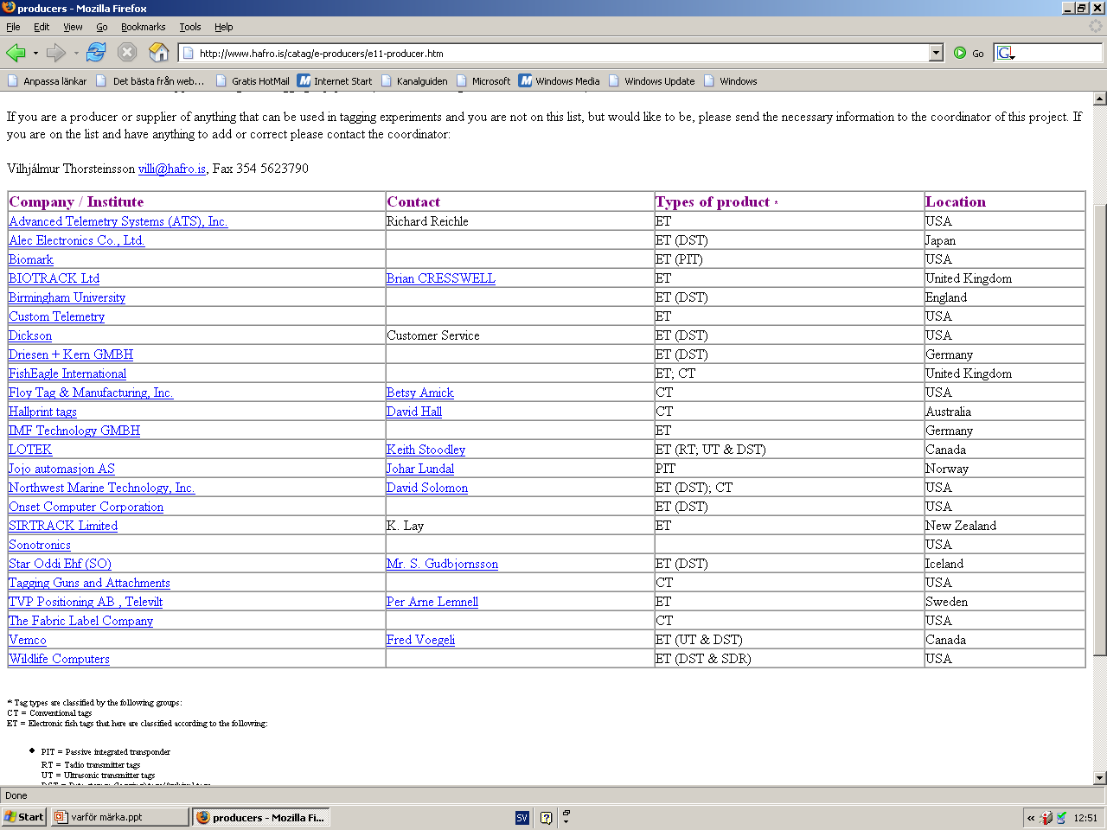The image size is (1107, 830).
Task: Reload the page with the Refresh icon
Action: (96, 53)
